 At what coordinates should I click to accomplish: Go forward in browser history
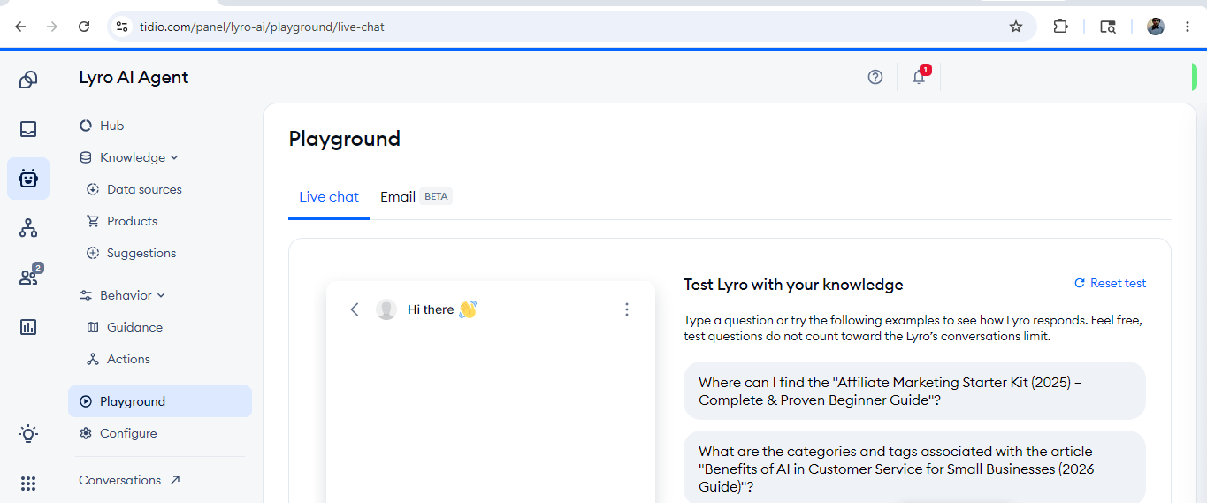point(52,27)
